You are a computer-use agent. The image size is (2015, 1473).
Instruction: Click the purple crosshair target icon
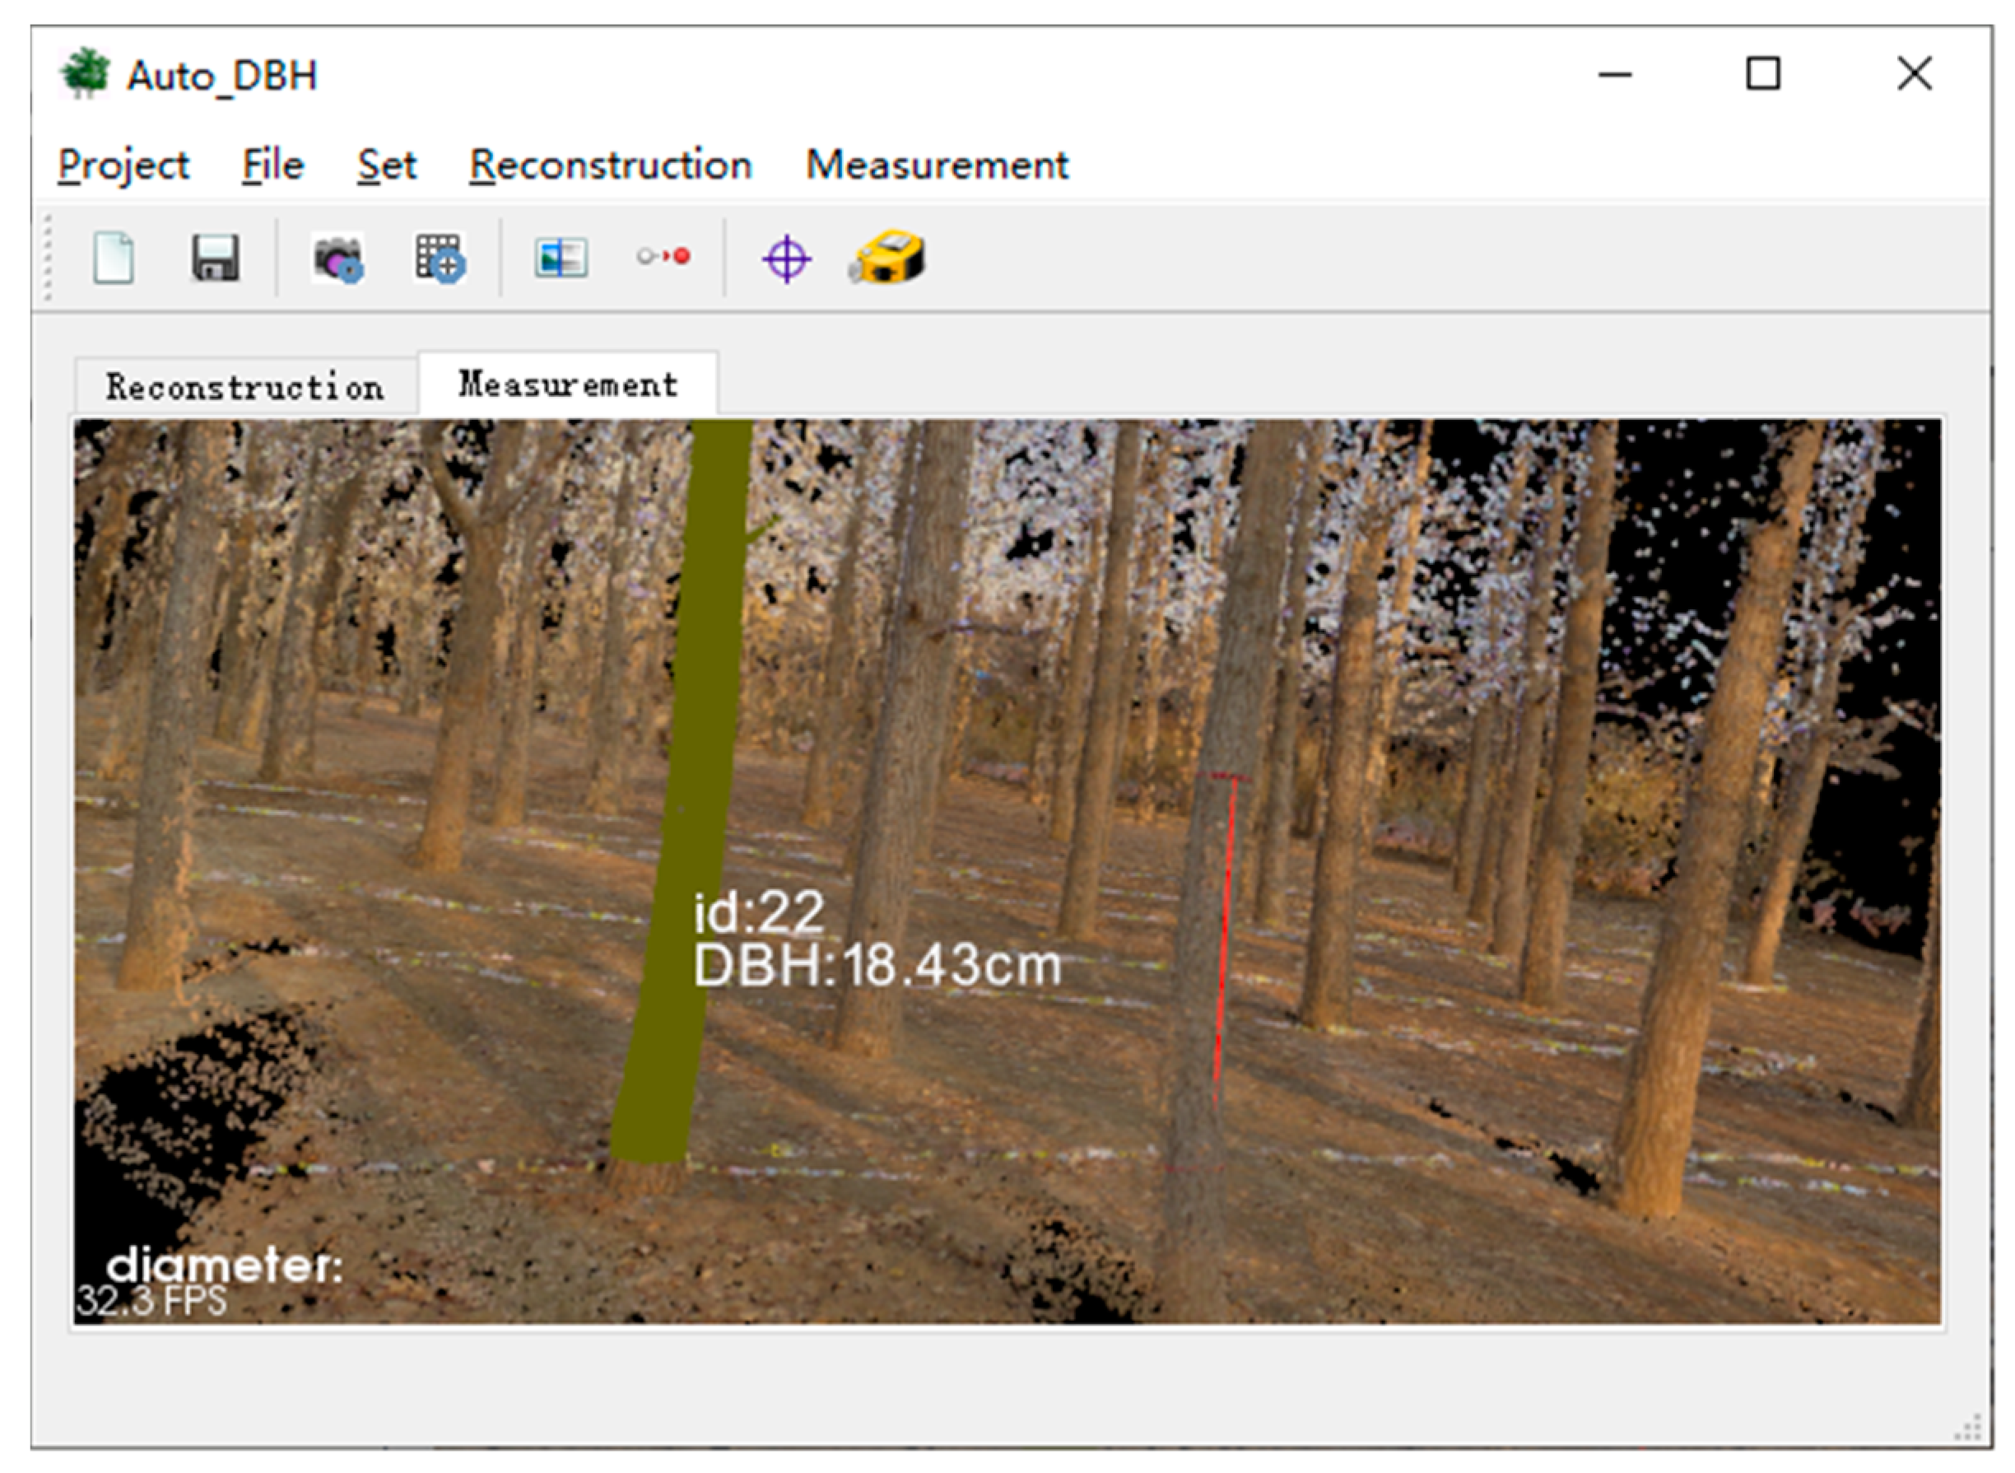(x=787, y=259)
